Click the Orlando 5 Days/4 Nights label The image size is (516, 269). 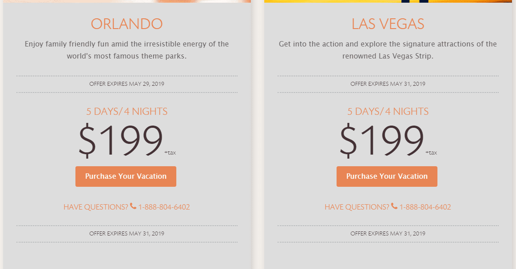[x=127, y=112]
